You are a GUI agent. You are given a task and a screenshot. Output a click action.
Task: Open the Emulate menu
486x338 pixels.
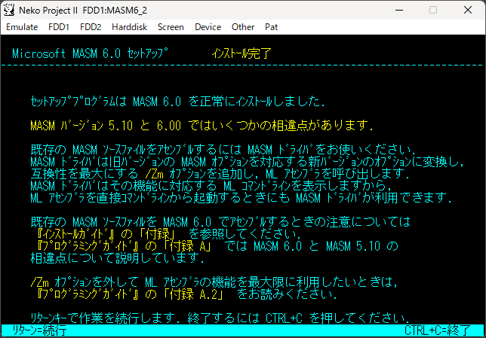(22, 27)
